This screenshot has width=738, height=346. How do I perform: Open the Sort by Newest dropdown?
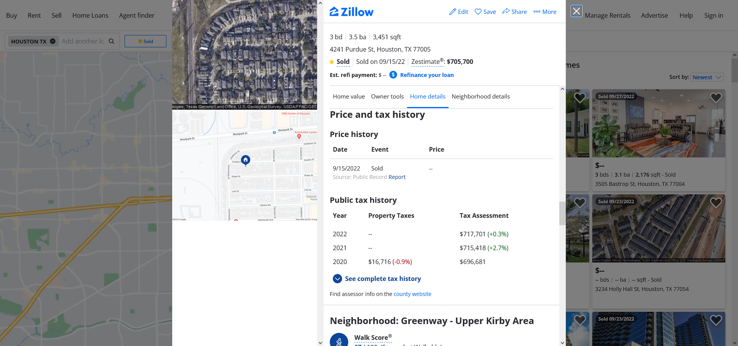click(x=706, y=77)
